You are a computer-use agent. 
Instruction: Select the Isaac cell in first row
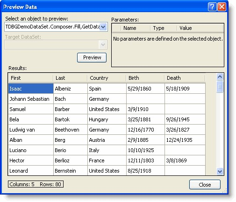click(x=31, y=89)
